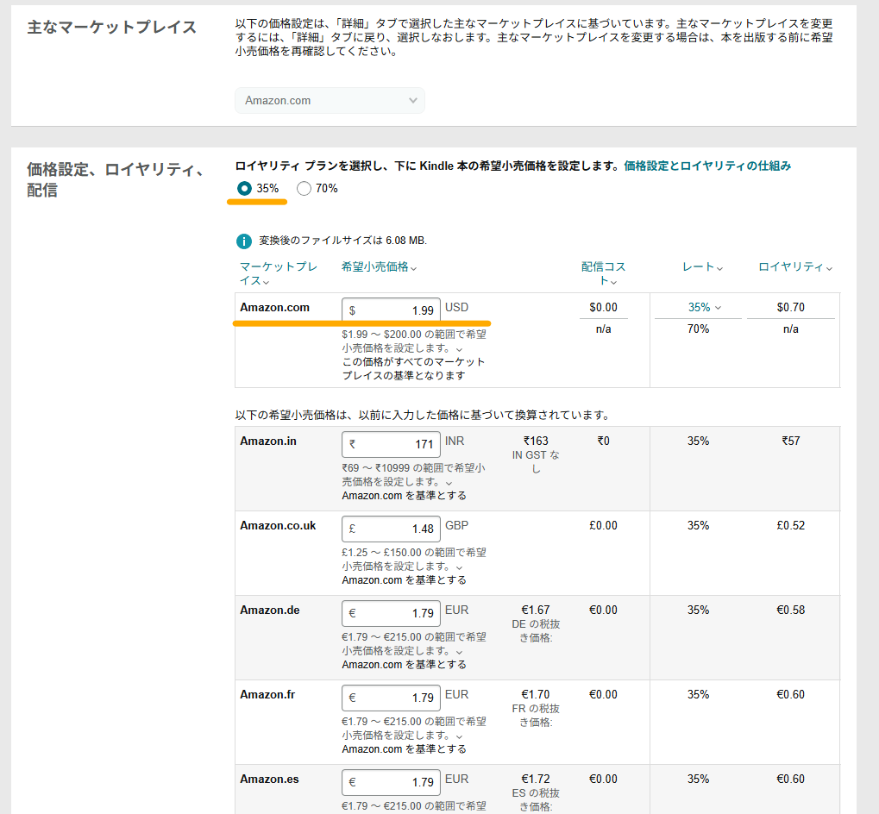Click the Amazon.de EUR price input field
879x814 pixels.
(391, 613)
